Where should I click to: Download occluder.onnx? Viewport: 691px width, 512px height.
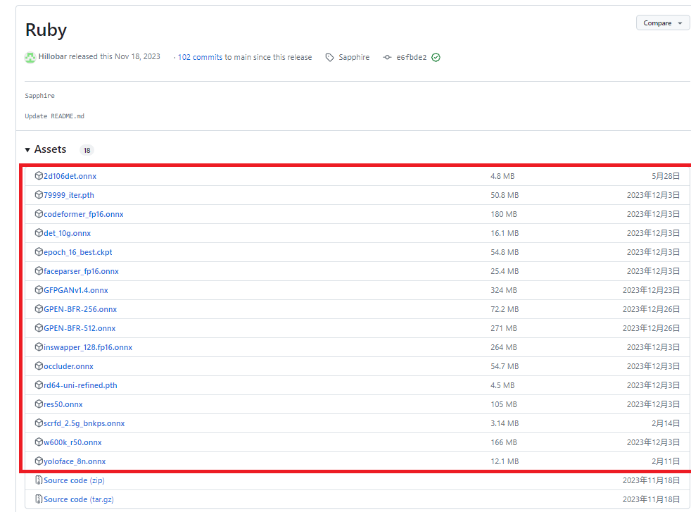(x=68, y=366)
